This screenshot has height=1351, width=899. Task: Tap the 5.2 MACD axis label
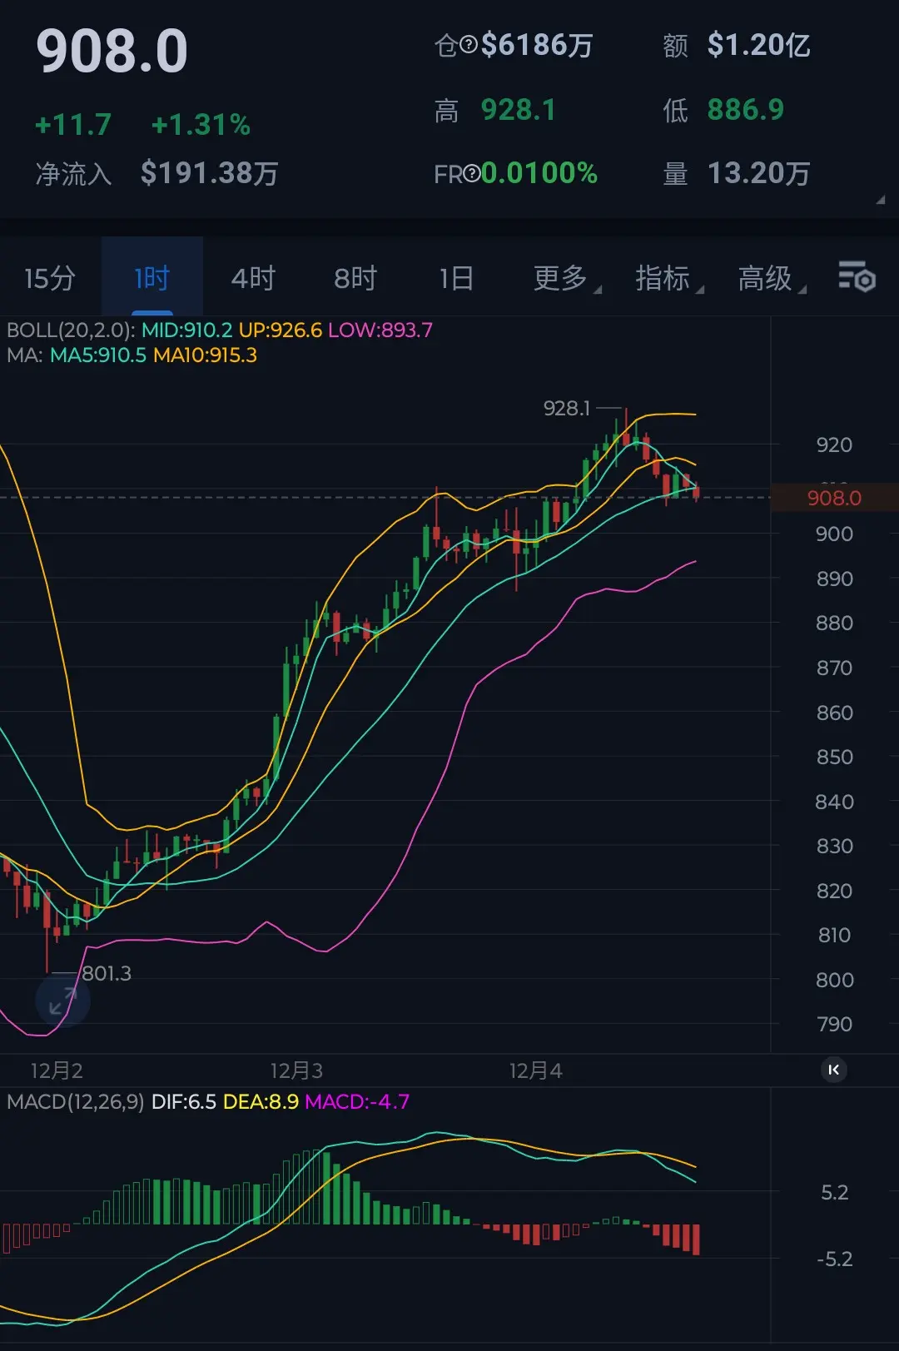point(835,1192)
